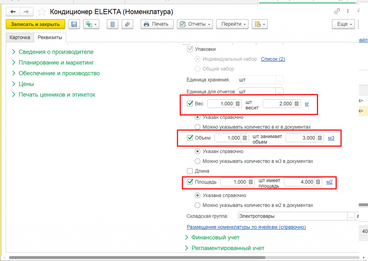Image resolution: width=368 pixels, height=261 pixels.
Task: Toggle the Вес checkbox
Action: (x=190, y=104)
